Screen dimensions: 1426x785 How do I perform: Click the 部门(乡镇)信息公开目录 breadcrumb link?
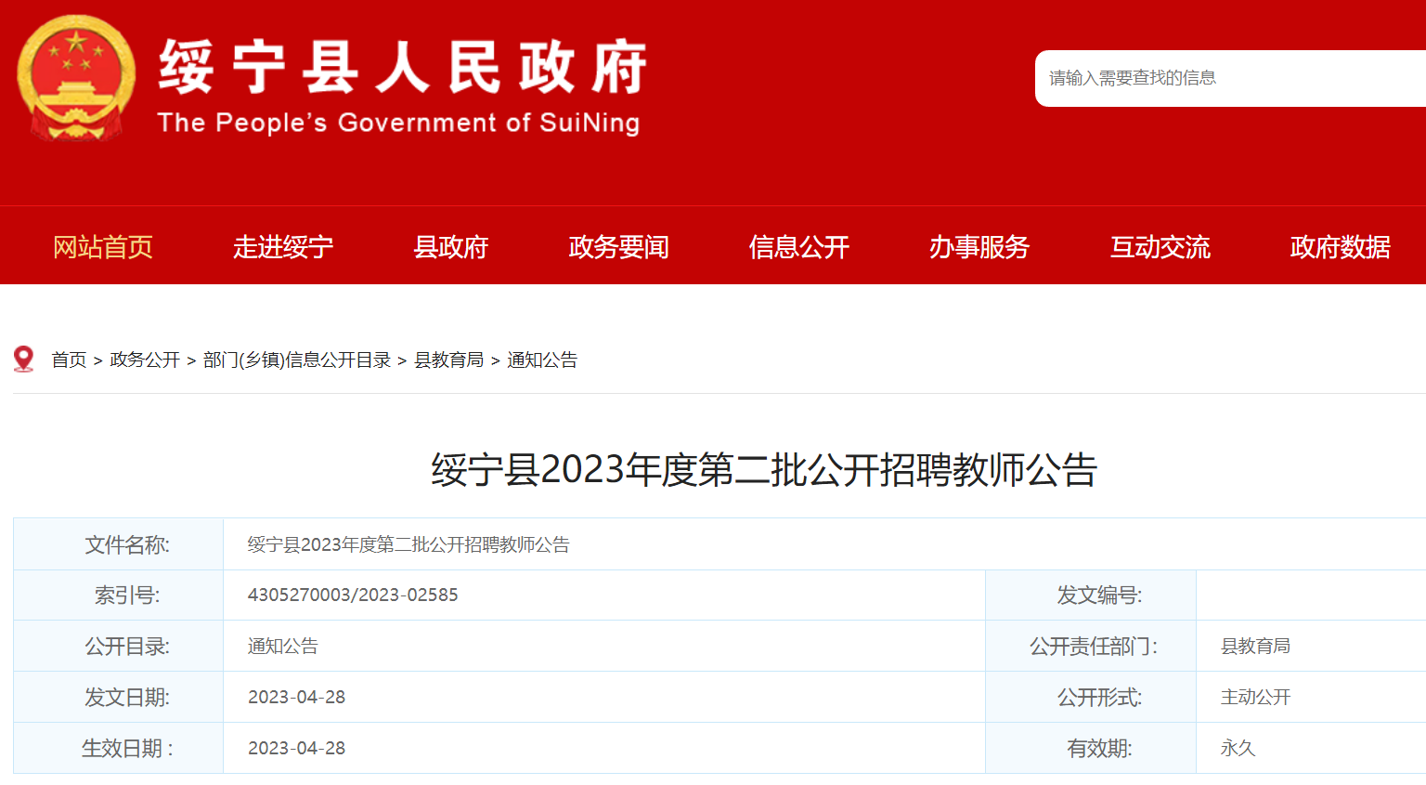coord(297,360)
